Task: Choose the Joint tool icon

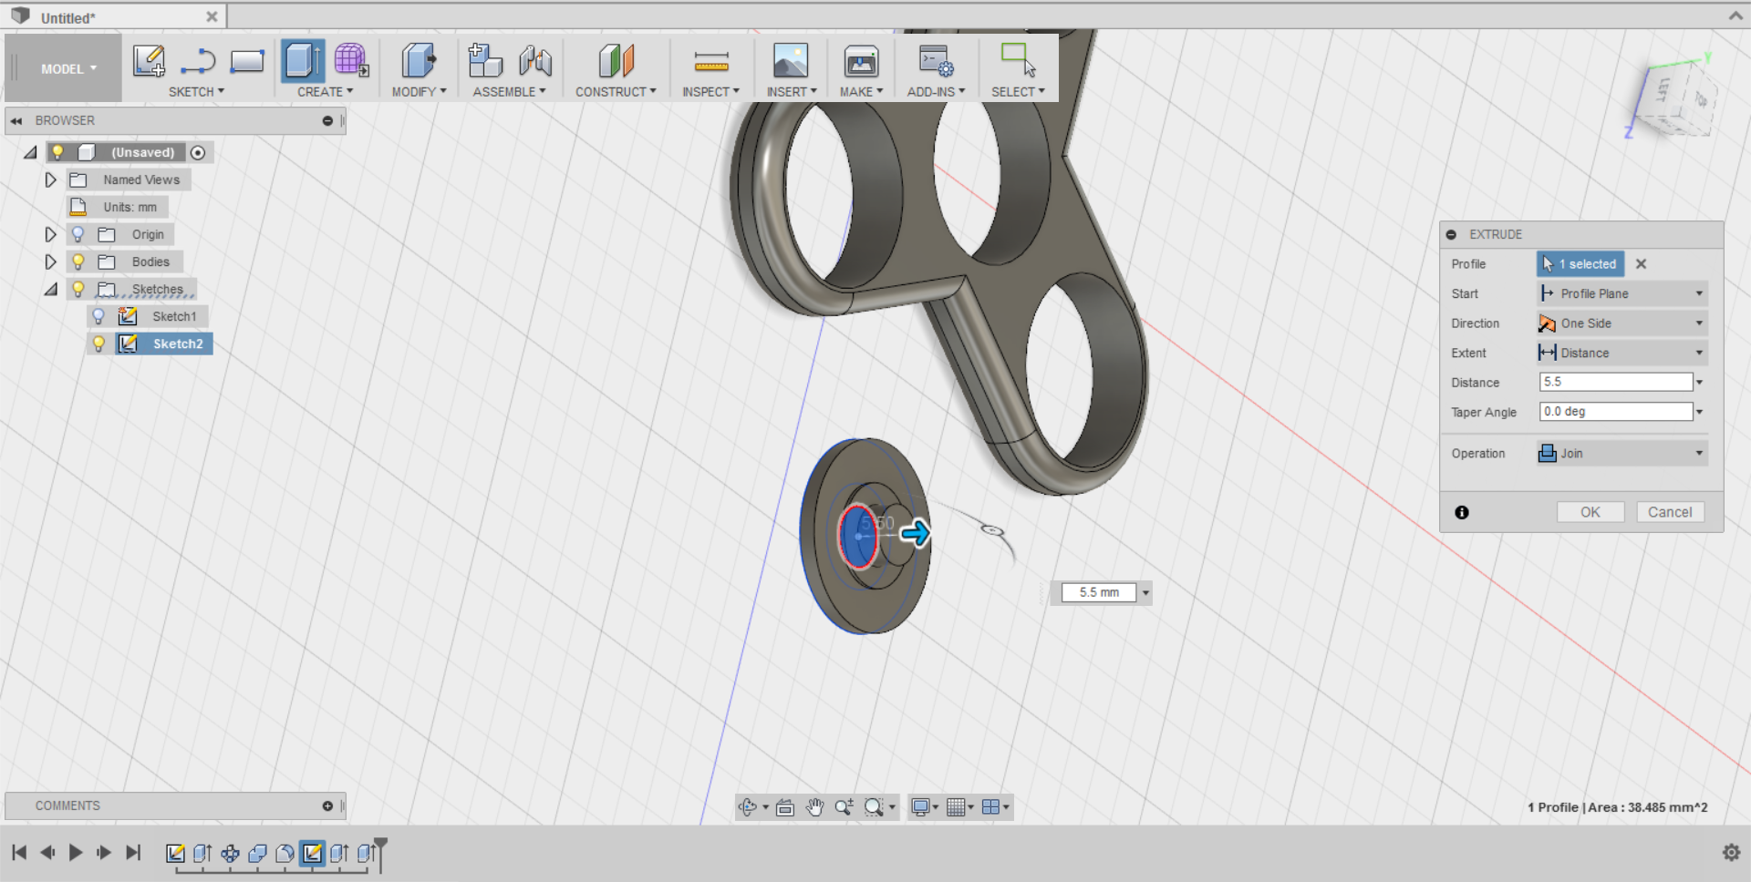Action: coord(535,61)
